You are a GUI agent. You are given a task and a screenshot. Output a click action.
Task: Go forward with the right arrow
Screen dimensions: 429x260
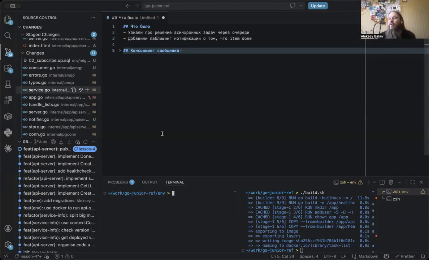coord(136,6)
